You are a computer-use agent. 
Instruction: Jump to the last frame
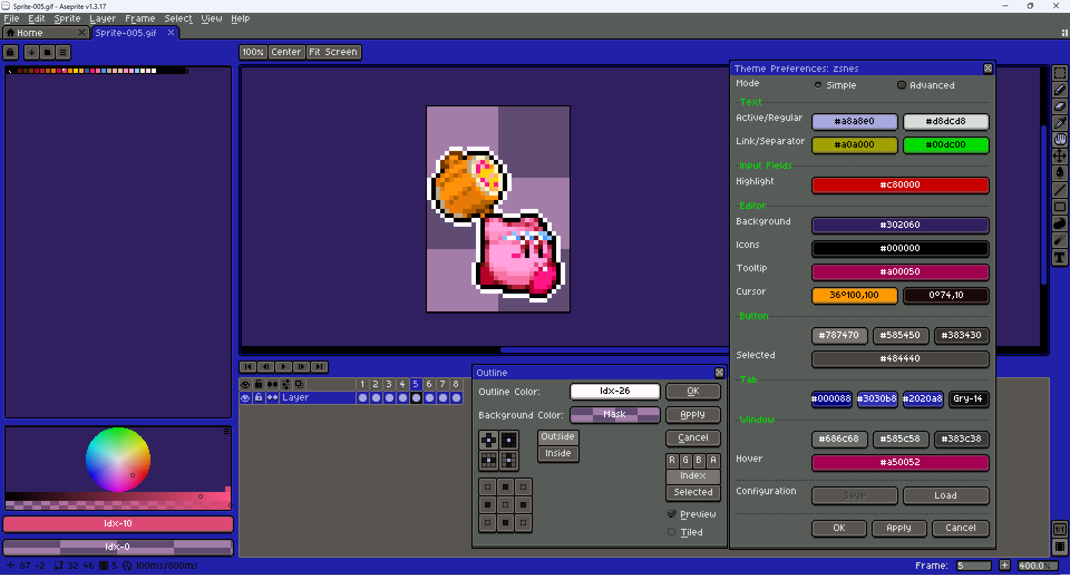[x=319, y=367]
